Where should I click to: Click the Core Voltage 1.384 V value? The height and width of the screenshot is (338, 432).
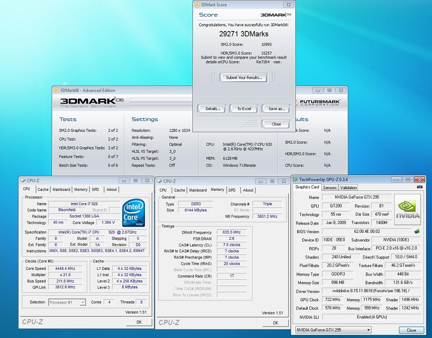[108, 222]
